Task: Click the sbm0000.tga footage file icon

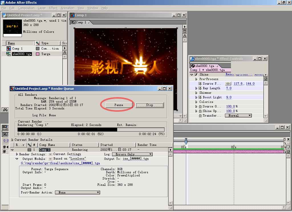Action: tap(9, 54)
